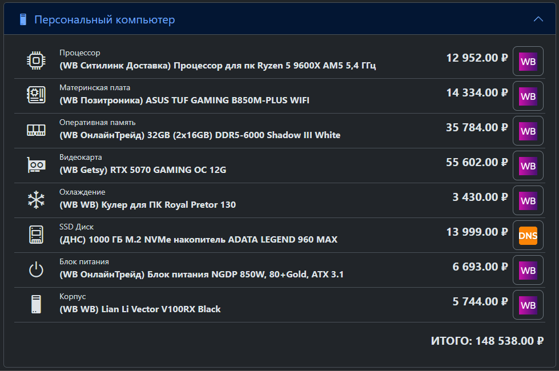Open the DNS store badge for ADATA SSD
The image size is (559, 371).
(x=528, y=235)
